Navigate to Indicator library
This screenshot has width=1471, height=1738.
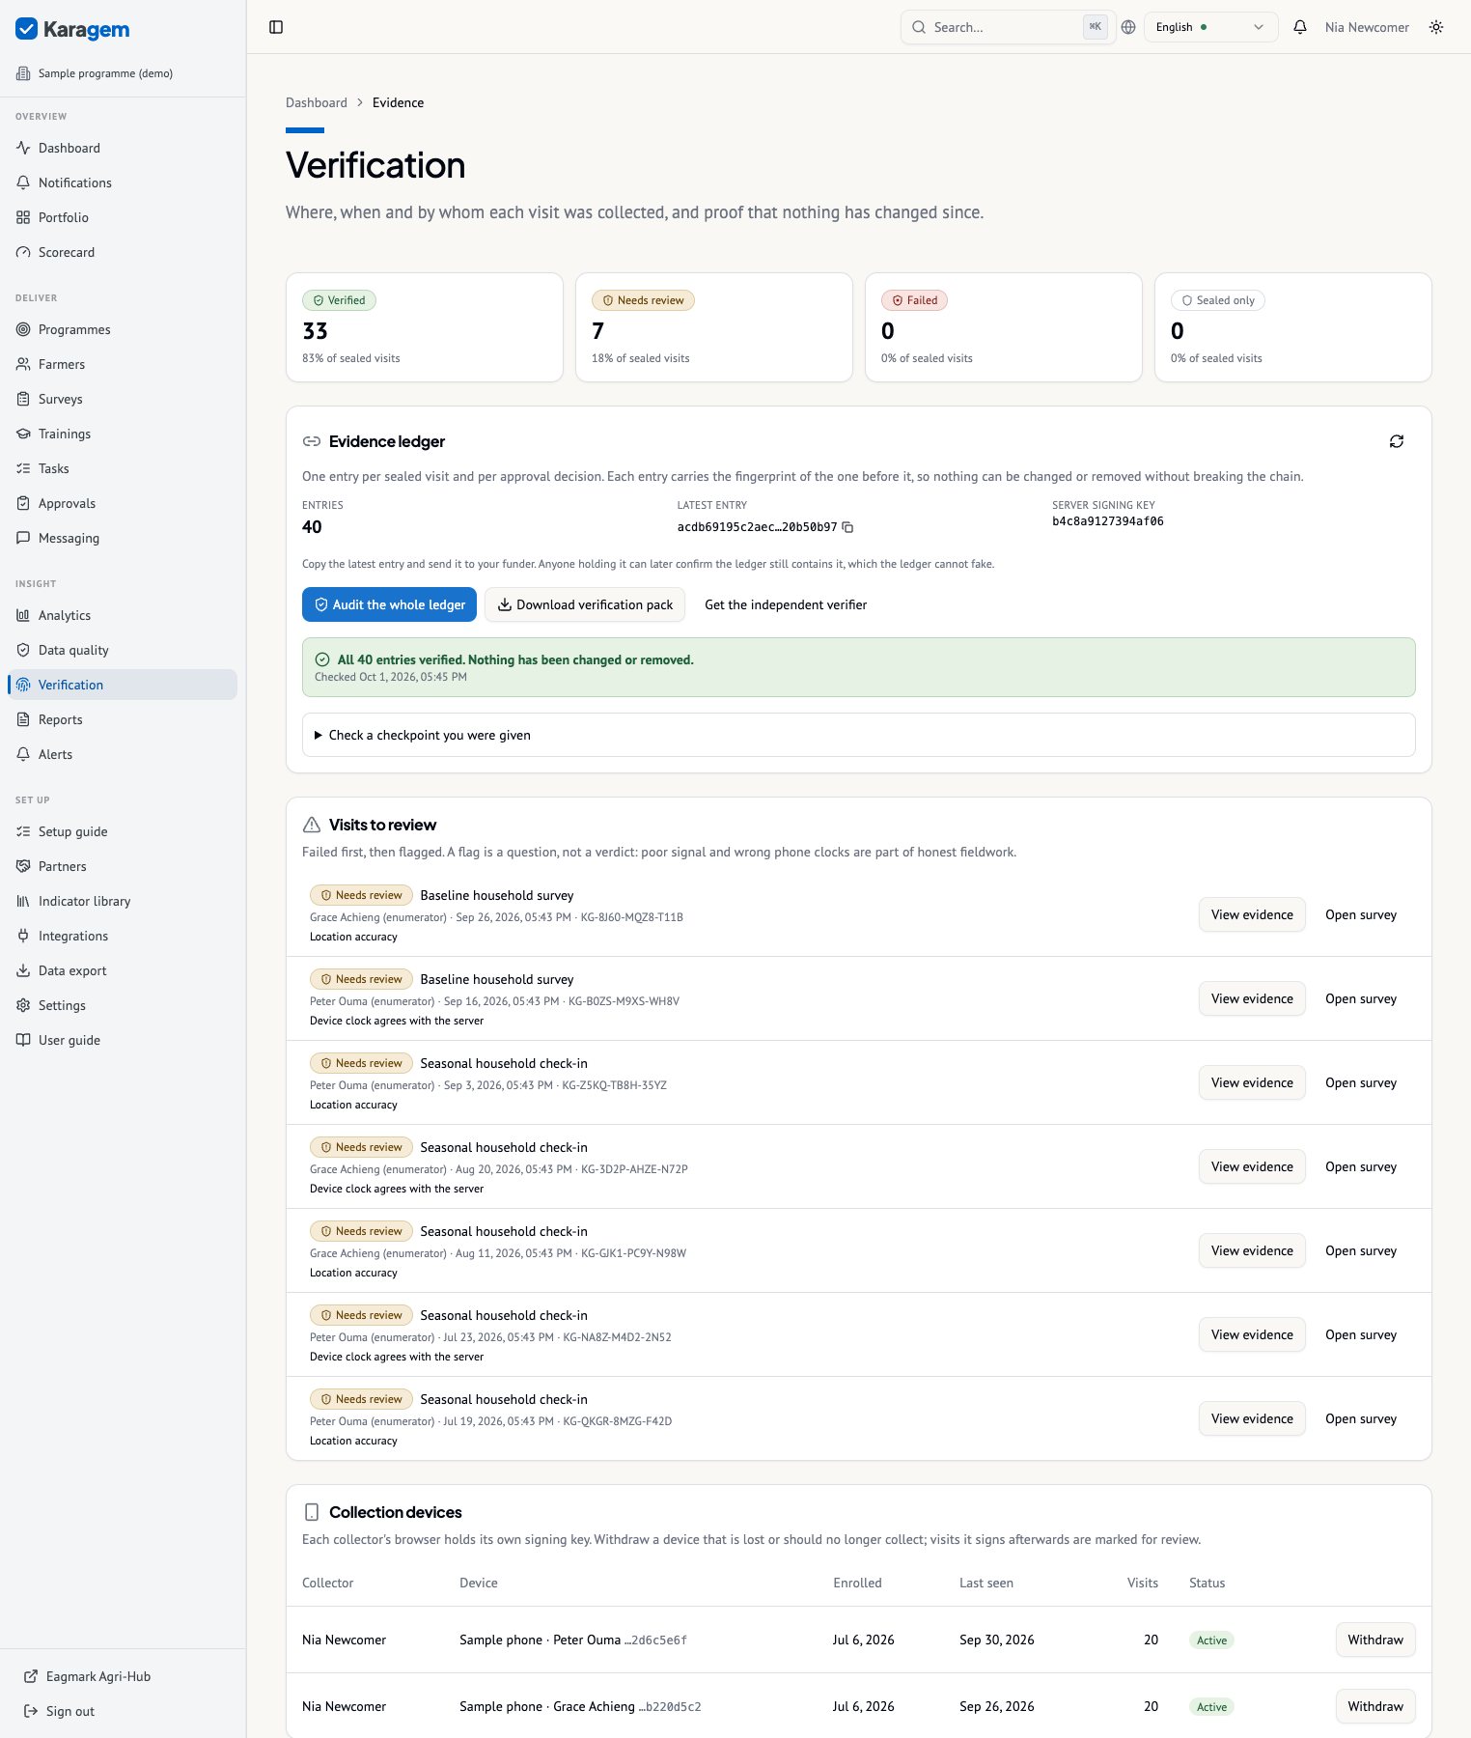point(122,901)
